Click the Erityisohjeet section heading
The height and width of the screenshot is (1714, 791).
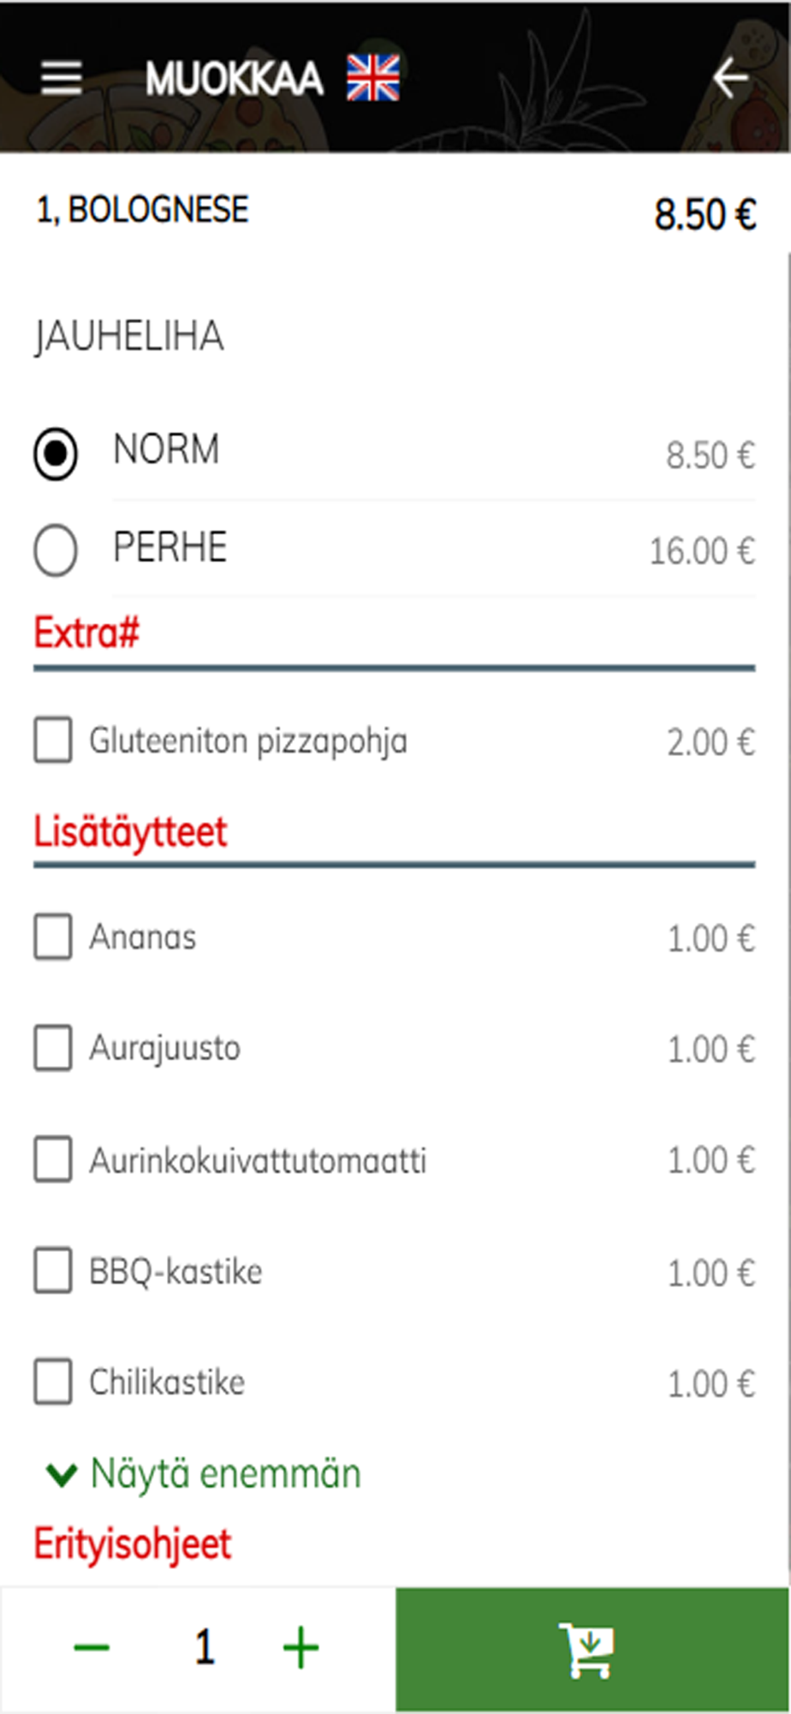[133, 1545]
